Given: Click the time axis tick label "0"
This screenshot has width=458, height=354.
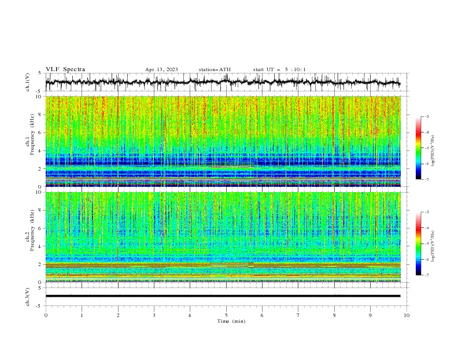Looking at the screenshot, I should (46, 315).
